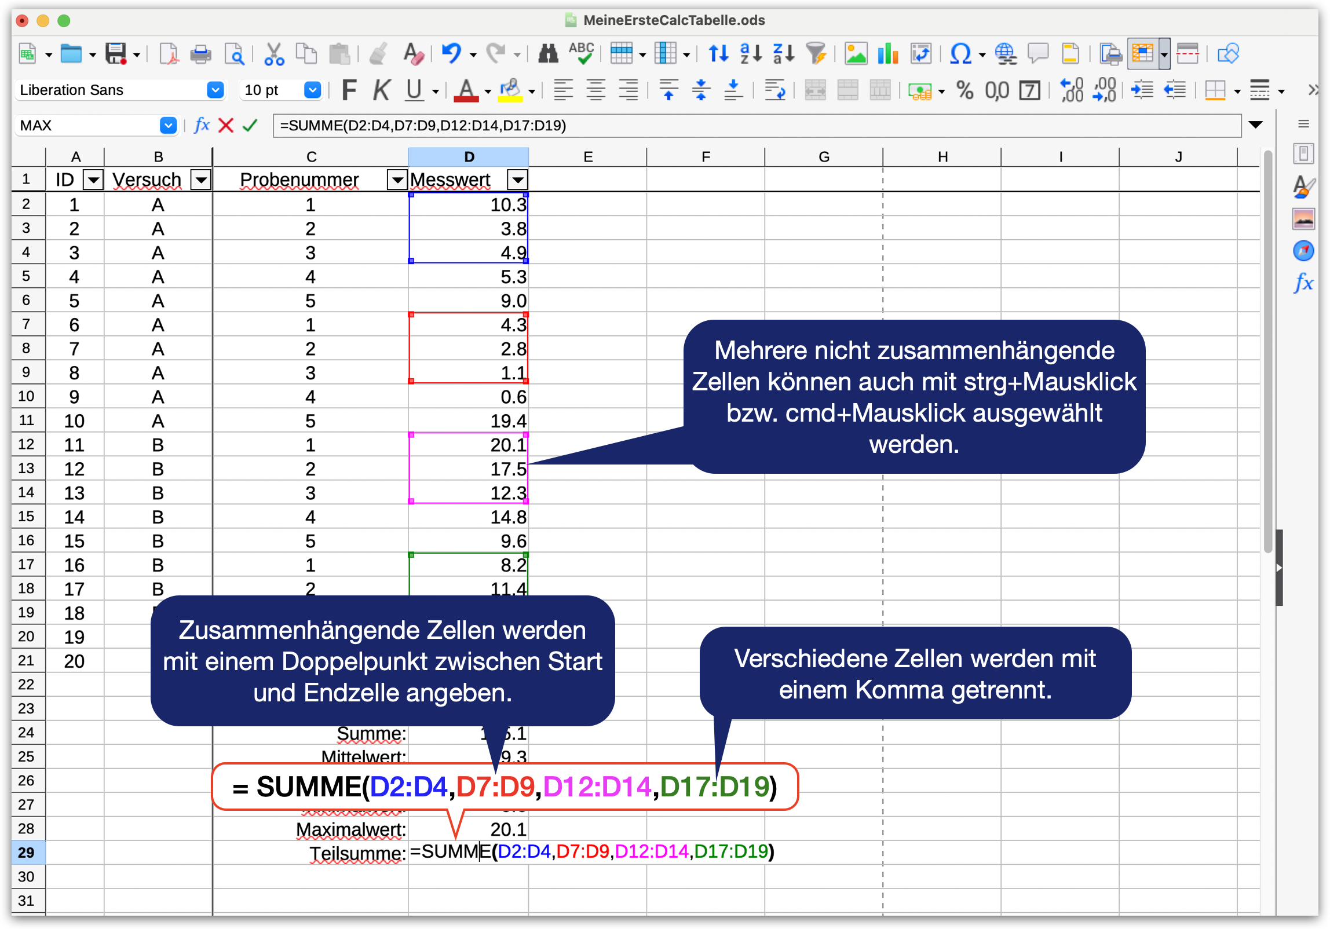
Task: Click inside the formula input line
Action: coord(753,125)
